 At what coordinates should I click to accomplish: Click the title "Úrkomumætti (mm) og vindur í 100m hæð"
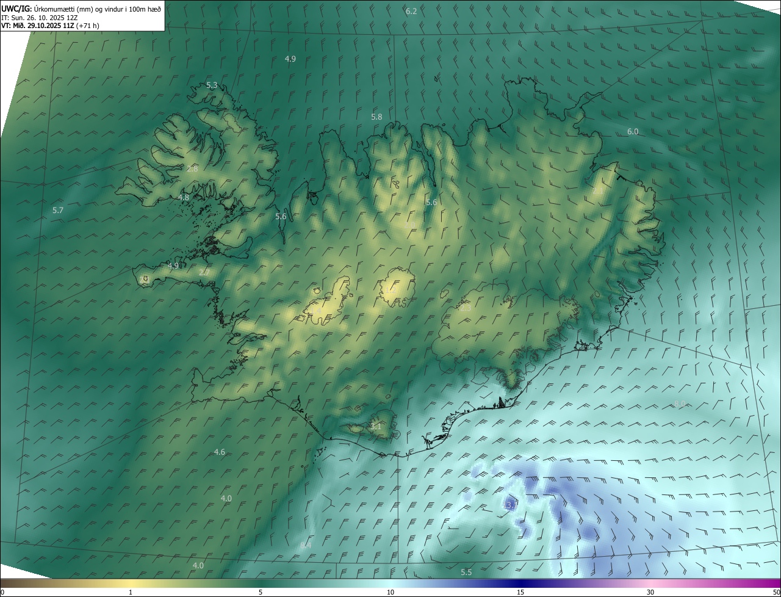(x=96, y=9)
